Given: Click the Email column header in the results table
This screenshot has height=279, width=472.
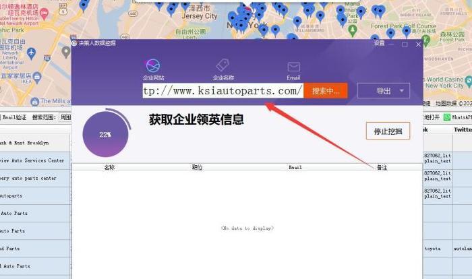Looking at the screenshot, I should [x=295, y=167].
